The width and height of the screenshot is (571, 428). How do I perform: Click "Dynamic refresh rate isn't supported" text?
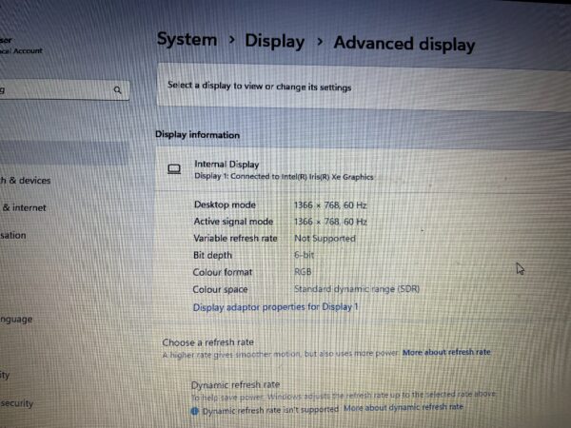coord(270,410)
